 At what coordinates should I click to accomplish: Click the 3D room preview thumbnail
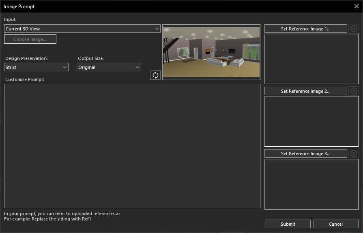click(x=211, y=52)
